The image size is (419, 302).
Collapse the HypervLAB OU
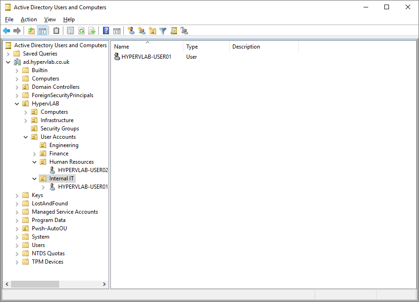(x=17, y=104)
